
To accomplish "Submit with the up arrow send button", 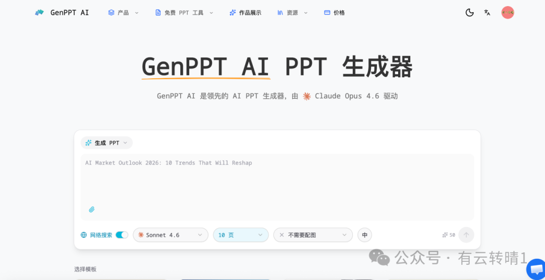I will point(466,235).
